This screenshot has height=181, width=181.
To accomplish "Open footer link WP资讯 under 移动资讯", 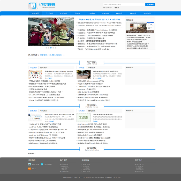I will [86, 167].
